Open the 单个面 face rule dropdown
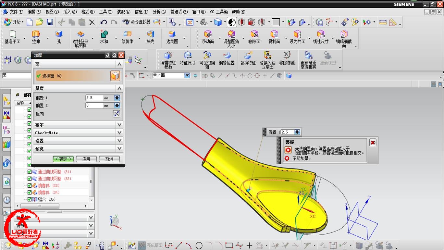This screenshot has height=250, width=444. [x=187, y=75]
